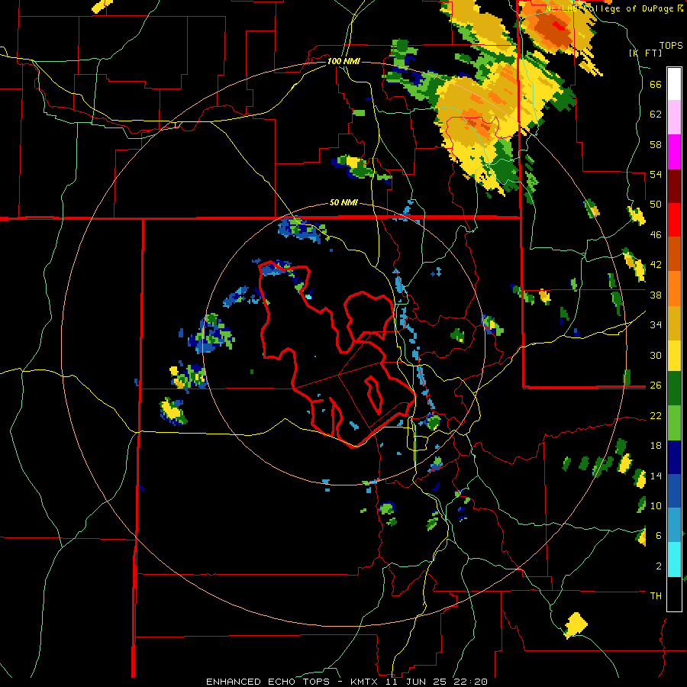Click the "KMTX" radar site identifier
The width and height of the screenshot is (687, 687).
366,682
